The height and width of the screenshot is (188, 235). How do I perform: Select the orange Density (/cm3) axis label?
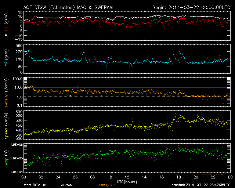click(x=6, y=94)
